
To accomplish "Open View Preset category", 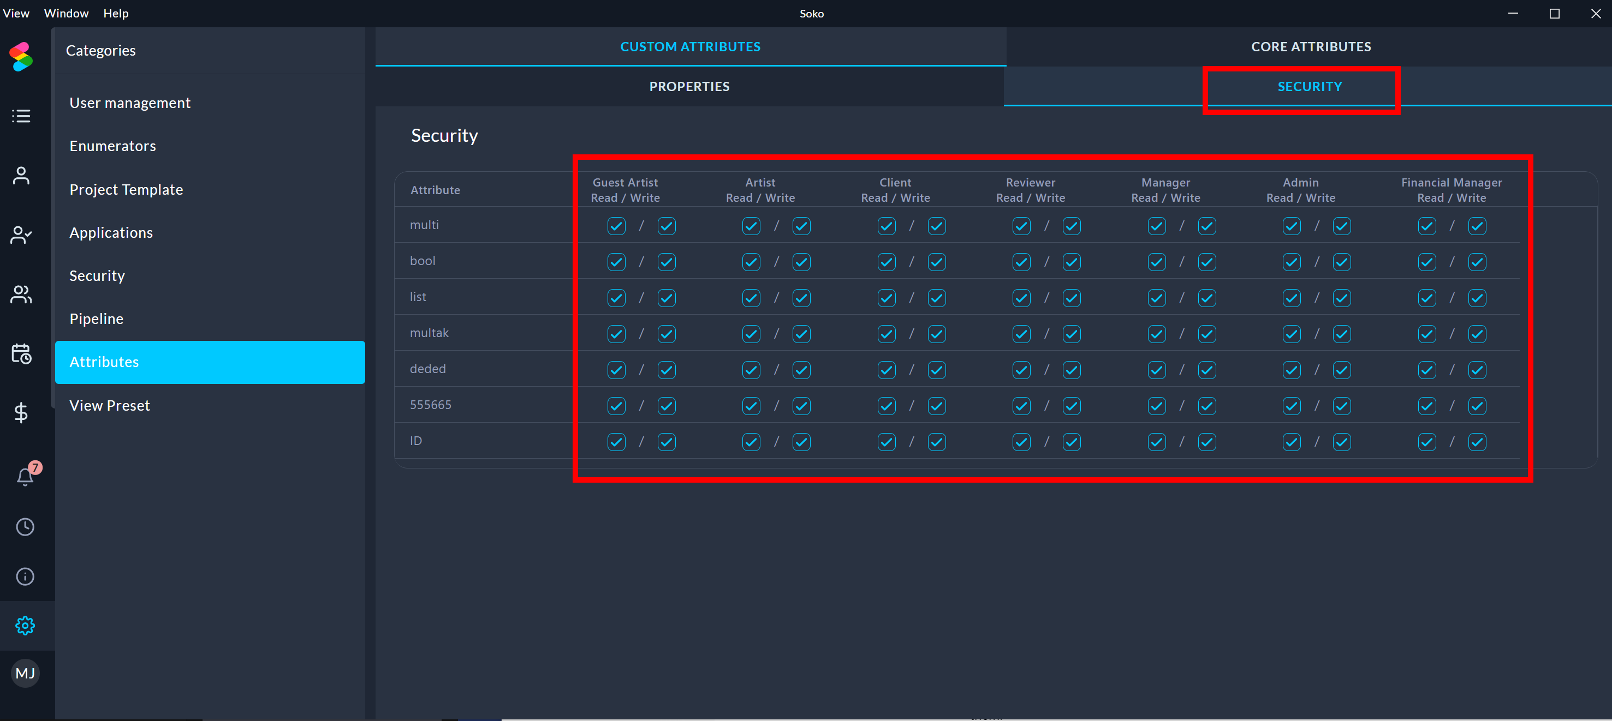I will (110, 405).
